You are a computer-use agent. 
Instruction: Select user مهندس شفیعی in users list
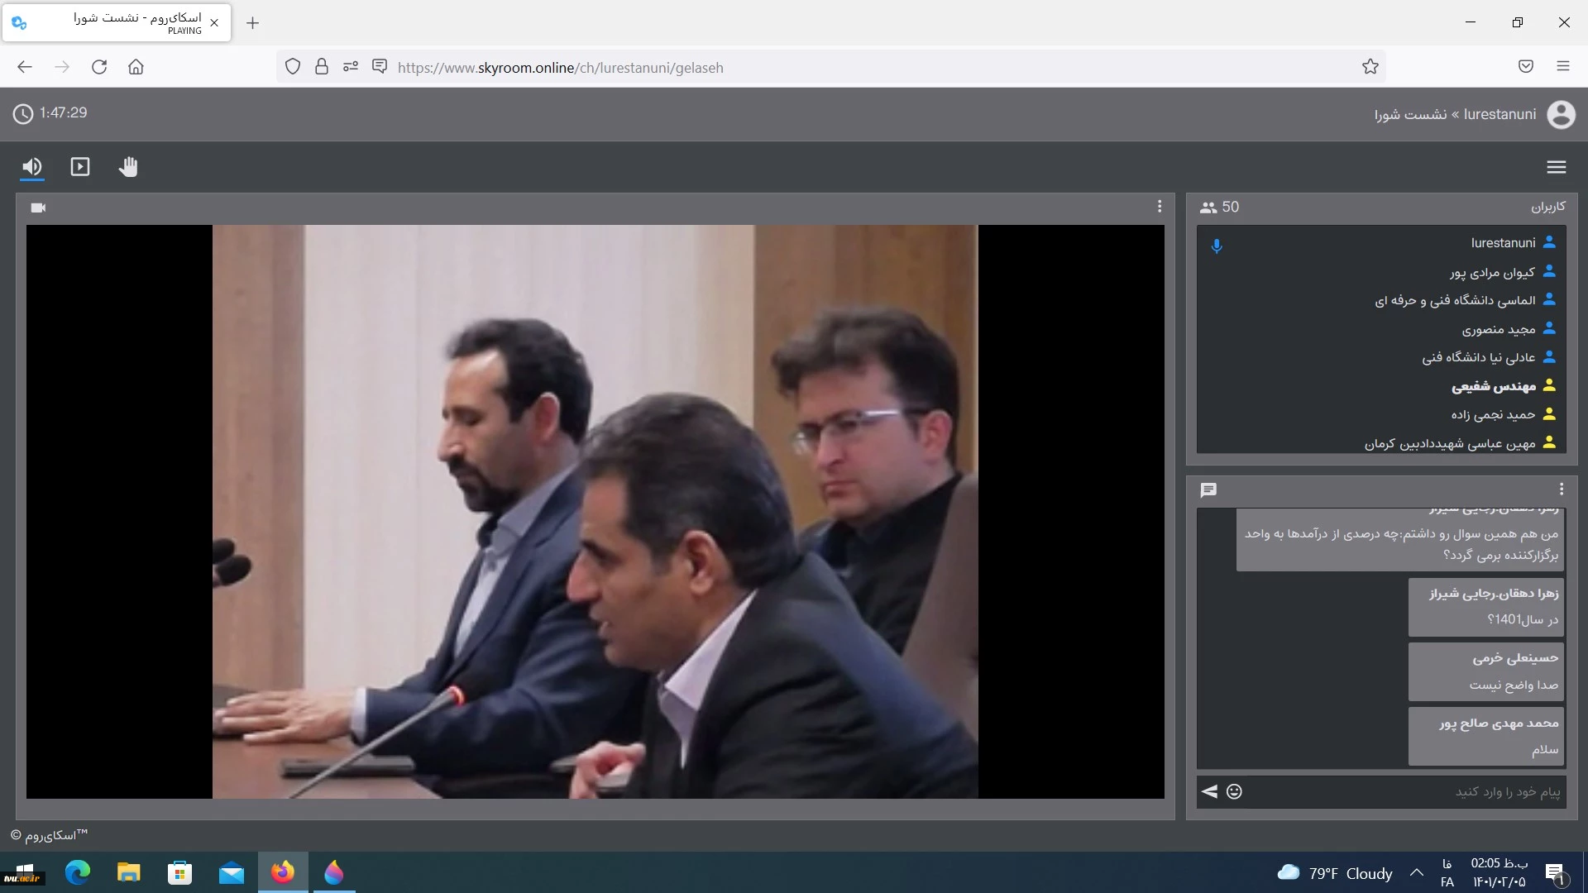(x=1493, y=386)
